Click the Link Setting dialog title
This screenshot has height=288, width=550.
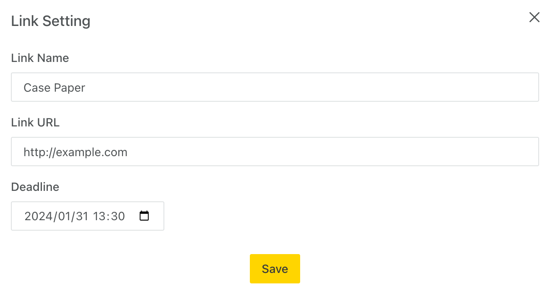pos(51,21)
